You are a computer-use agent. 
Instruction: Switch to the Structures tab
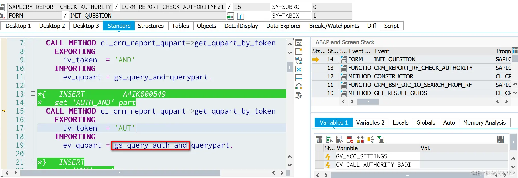click(151, 26)
